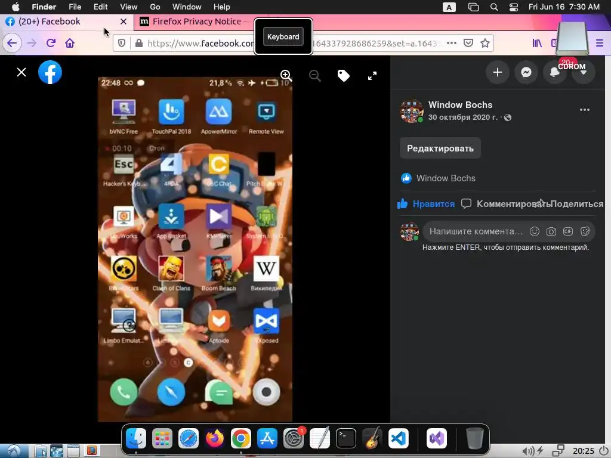
Task: Open post options three-dot menu
Action: point(585,110)
